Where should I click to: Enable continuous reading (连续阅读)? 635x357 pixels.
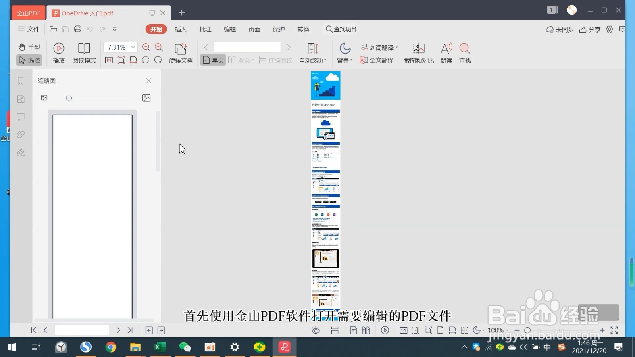tap(275, 60)
